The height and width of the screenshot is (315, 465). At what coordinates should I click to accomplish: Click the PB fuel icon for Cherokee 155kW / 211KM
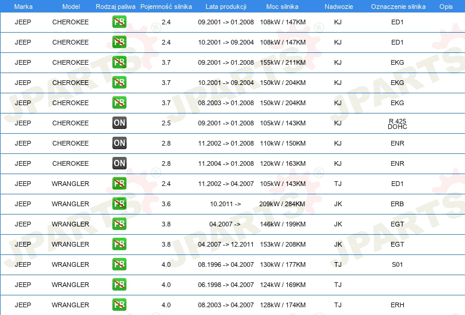click(x=120, y=62)
